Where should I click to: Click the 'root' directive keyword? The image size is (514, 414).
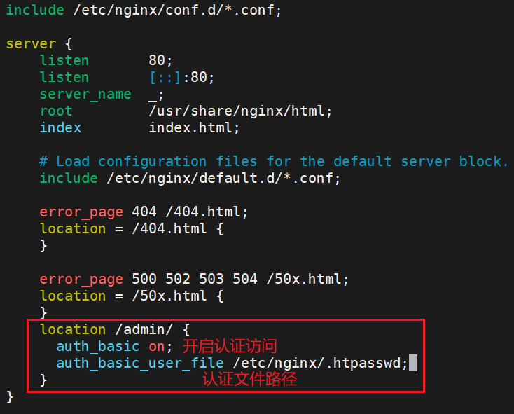tap(56, 111)
